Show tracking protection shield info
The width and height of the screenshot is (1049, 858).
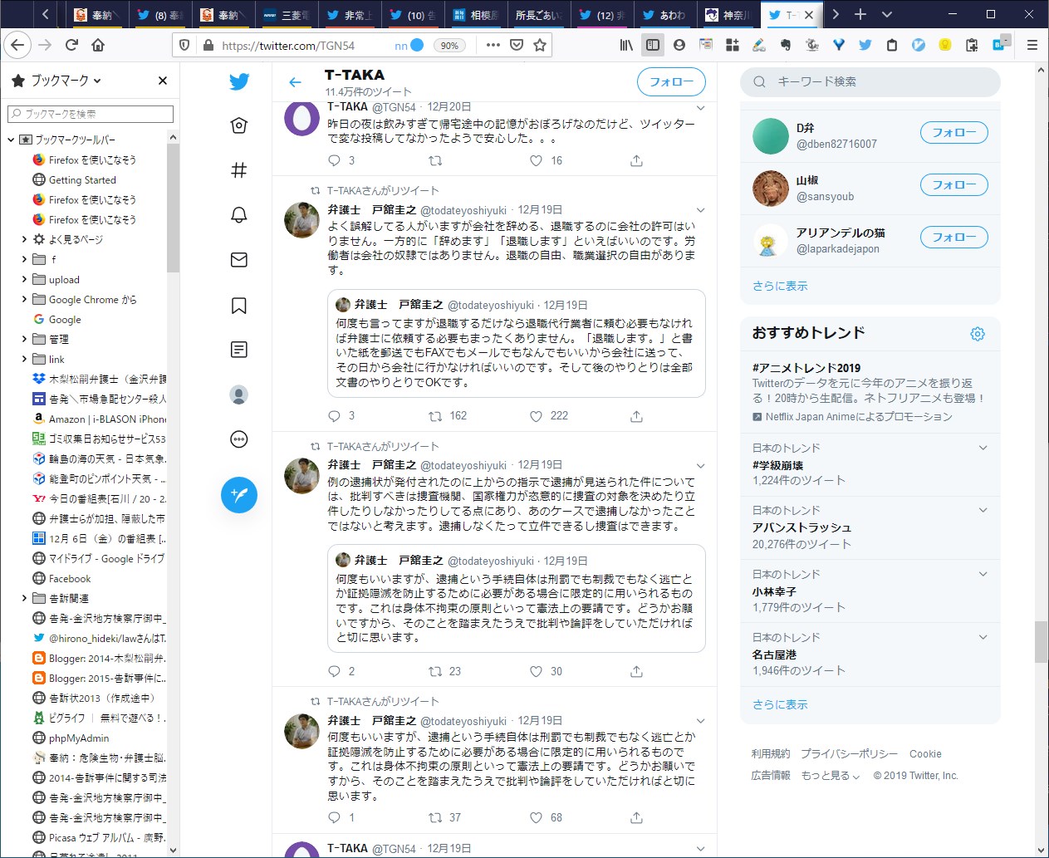tap(184, 45)
